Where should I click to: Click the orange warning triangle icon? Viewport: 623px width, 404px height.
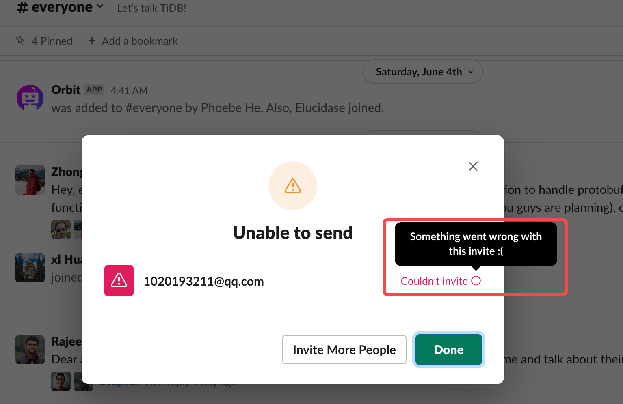(292, 186)
